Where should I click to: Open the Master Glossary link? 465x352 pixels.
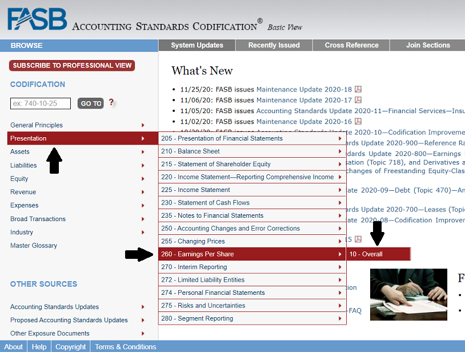(34, 246)
